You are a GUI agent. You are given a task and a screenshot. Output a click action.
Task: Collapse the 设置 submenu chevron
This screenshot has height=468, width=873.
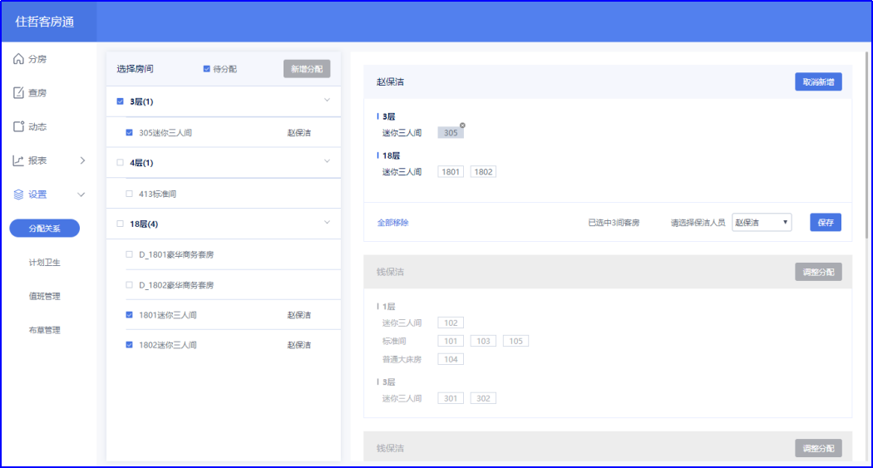(x=81, y=195)
